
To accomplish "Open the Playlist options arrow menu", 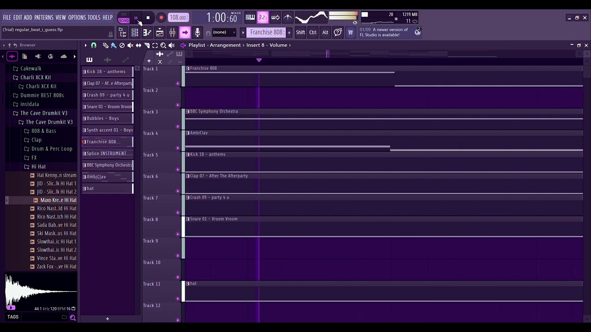I will coord(85,45).
